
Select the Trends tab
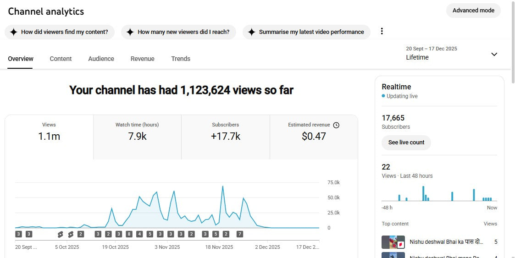pos(181,59)
